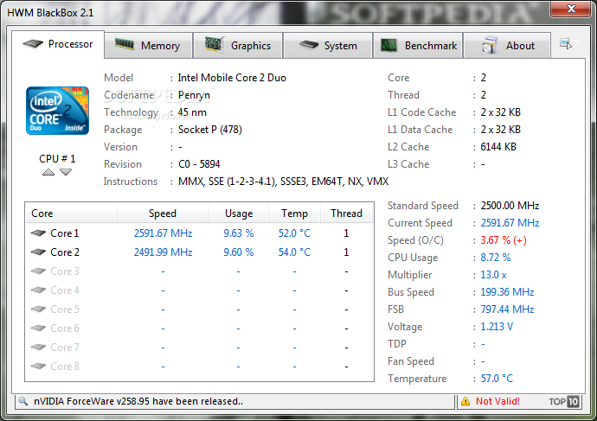Close the HWM BlackBox window
The image size is (597, 421).
point(570,9)
